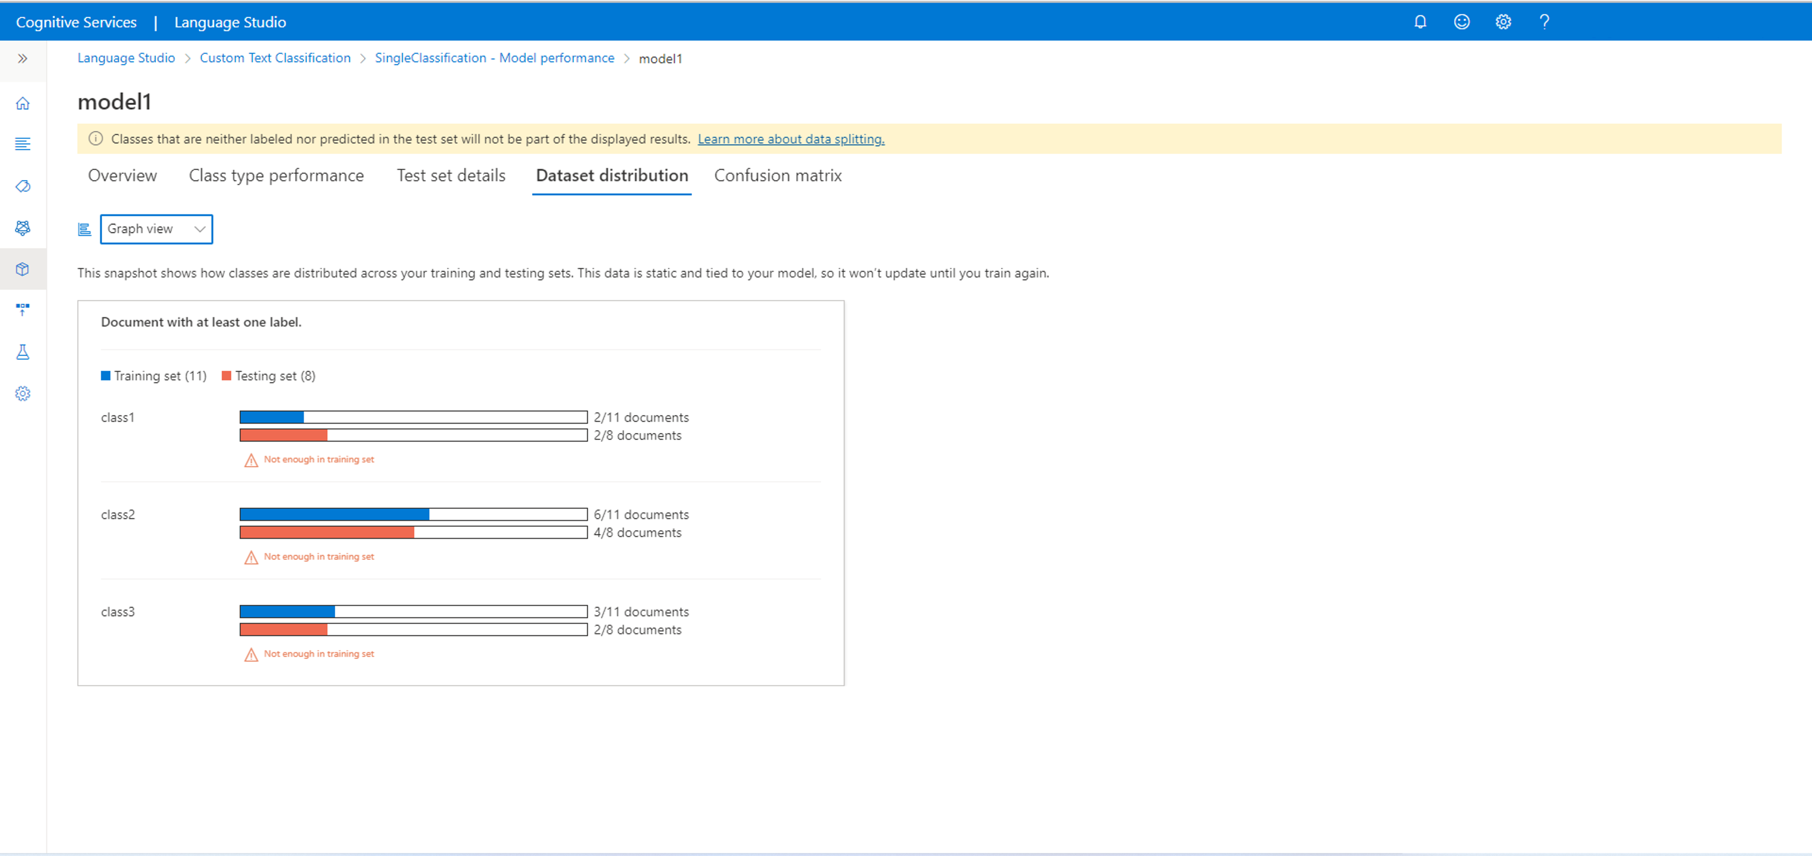Viewport: 1812px width, 856px height.
Task: Click class3 red testing bar
Action: tap(283, 629)
